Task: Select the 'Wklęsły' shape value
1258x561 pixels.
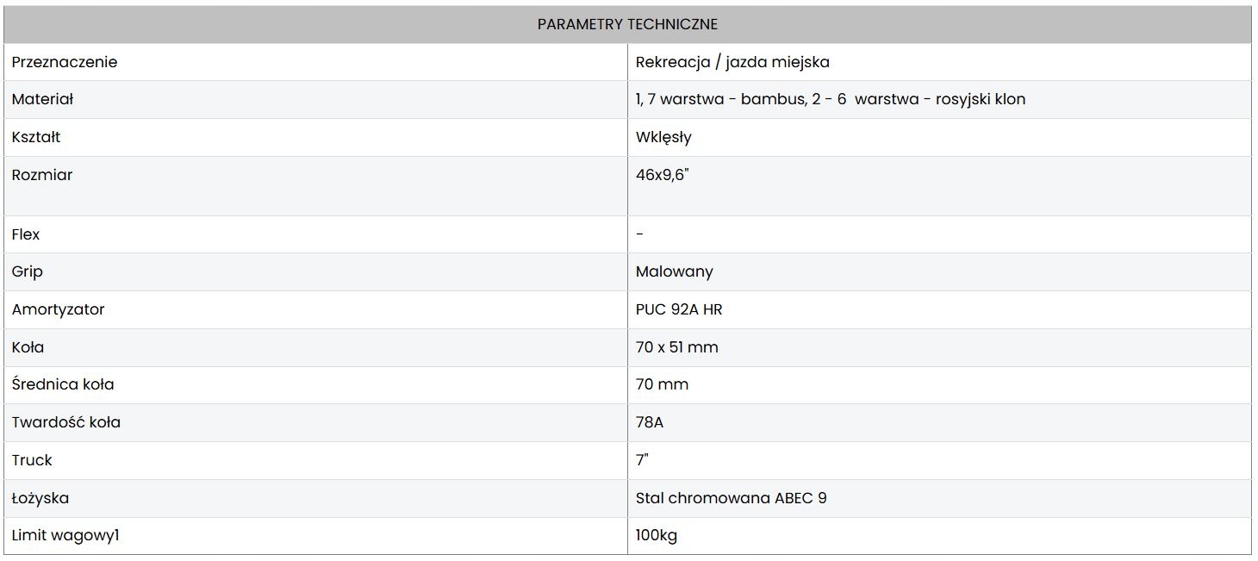Action: point(663,137)
